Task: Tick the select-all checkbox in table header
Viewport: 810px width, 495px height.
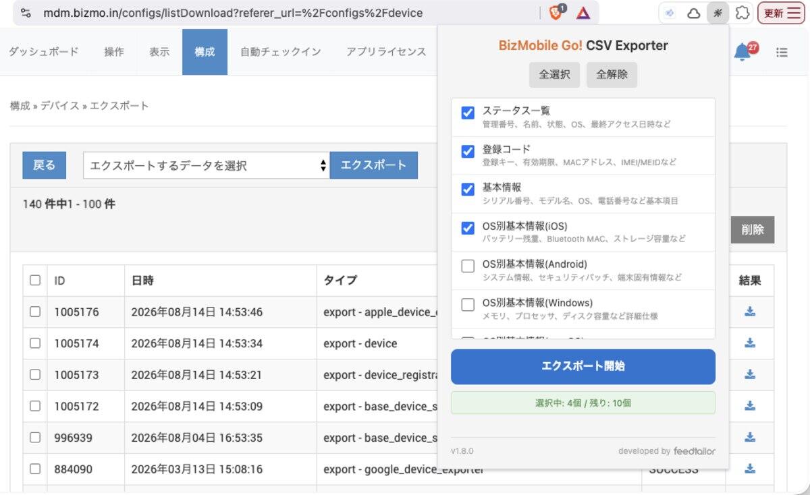Action: point(35,281)
